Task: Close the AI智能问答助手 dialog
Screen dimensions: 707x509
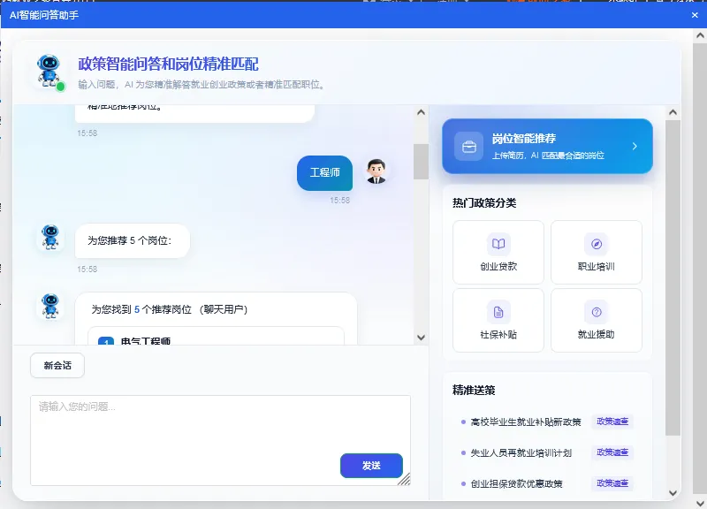Action: point(695,15)
